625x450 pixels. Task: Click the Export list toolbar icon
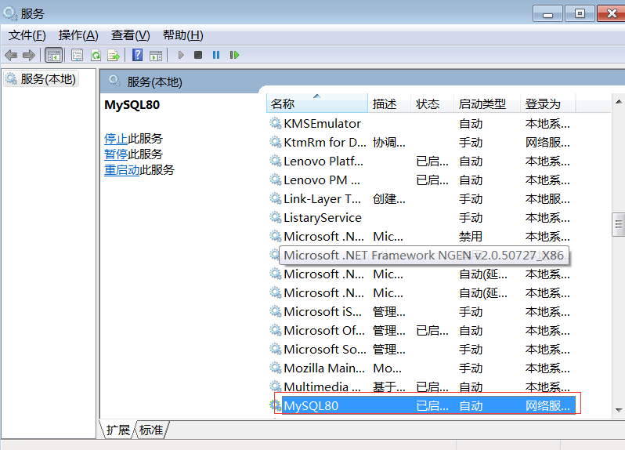114,55
